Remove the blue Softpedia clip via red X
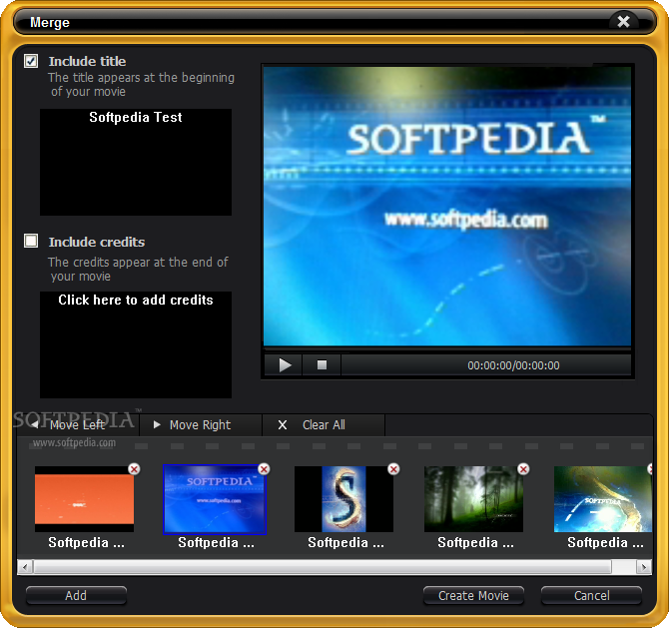 tap(264, 469)
